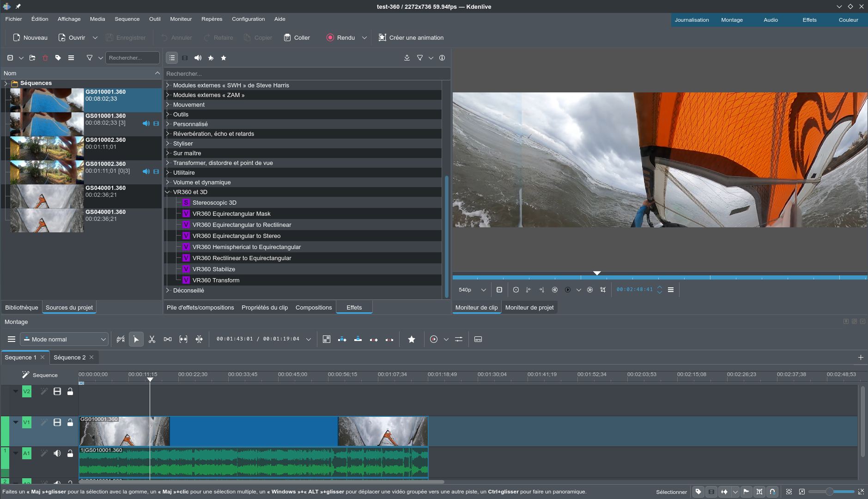Click the timeline zoom slider
The height and width of the screenshot is (499, 868).
pyautogui.click(x=830, y=492)
